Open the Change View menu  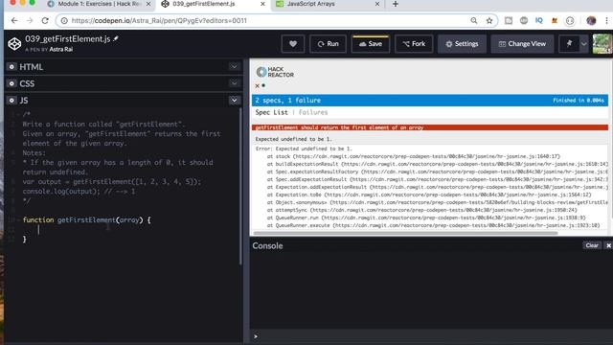click(x=522, y=44)
